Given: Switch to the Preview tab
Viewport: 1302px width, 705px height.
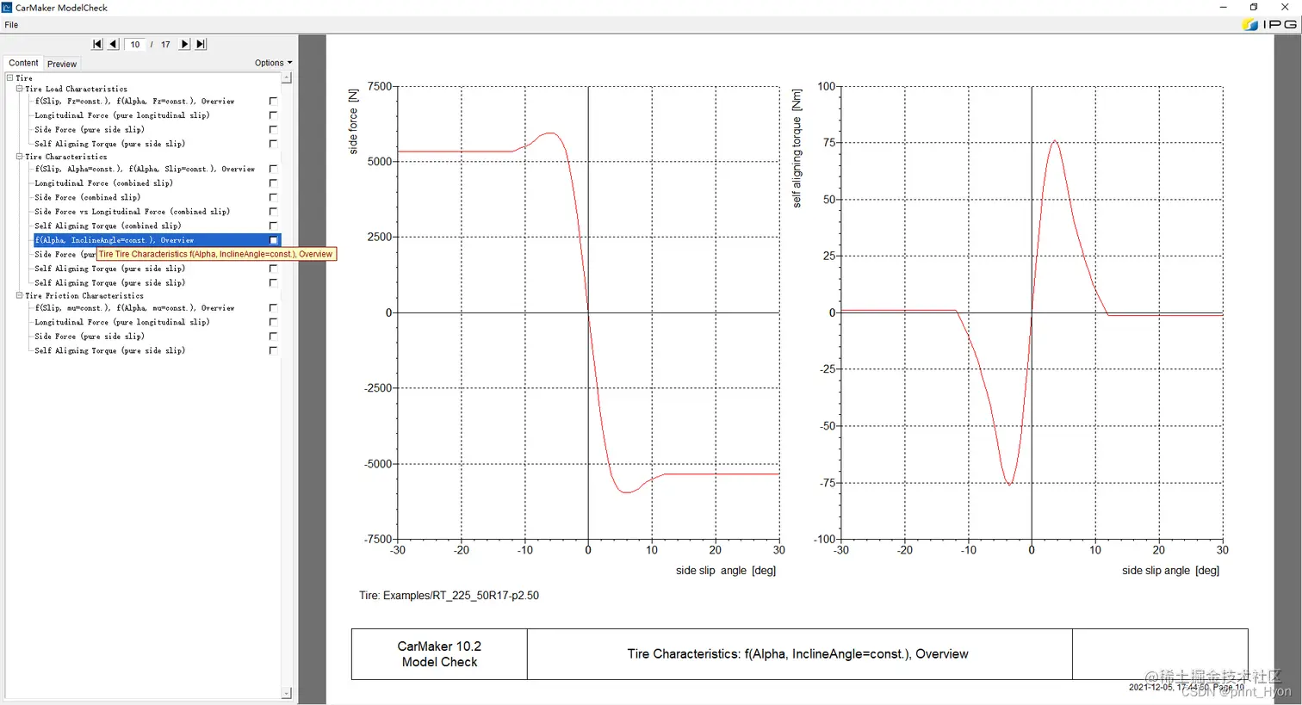Looking at the screenshot, I should pyautogui.click(x=62, y=64).
